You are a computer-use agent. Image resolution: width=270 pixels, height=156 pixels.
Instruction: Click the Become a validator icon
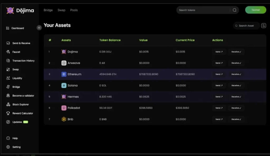point(8,96)
